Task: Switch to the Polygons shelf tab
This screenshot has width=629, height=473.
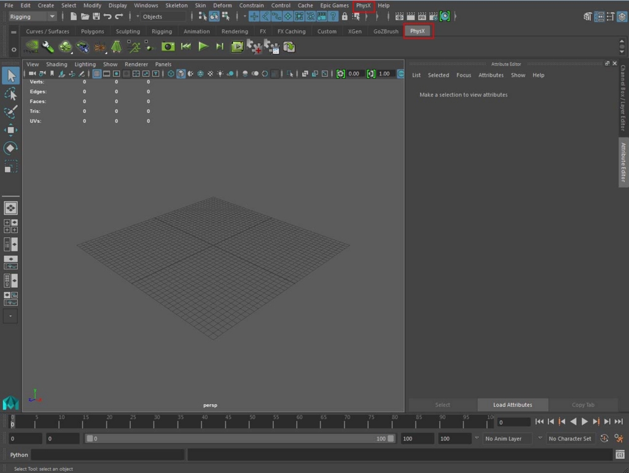Action: (x=92, y=31)
